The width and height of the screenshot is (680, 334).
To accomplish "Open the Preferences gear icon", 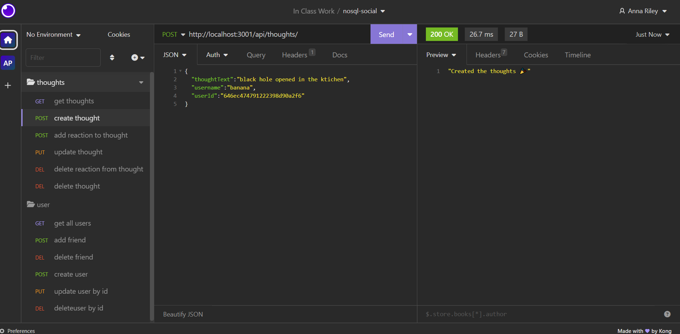I will [3, 331].
